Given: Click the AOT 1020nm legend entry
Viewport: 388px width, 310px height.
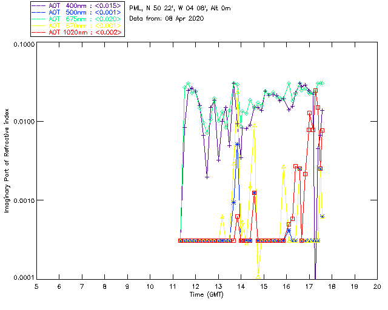Looking at the screenshot, I should (77, 32).
